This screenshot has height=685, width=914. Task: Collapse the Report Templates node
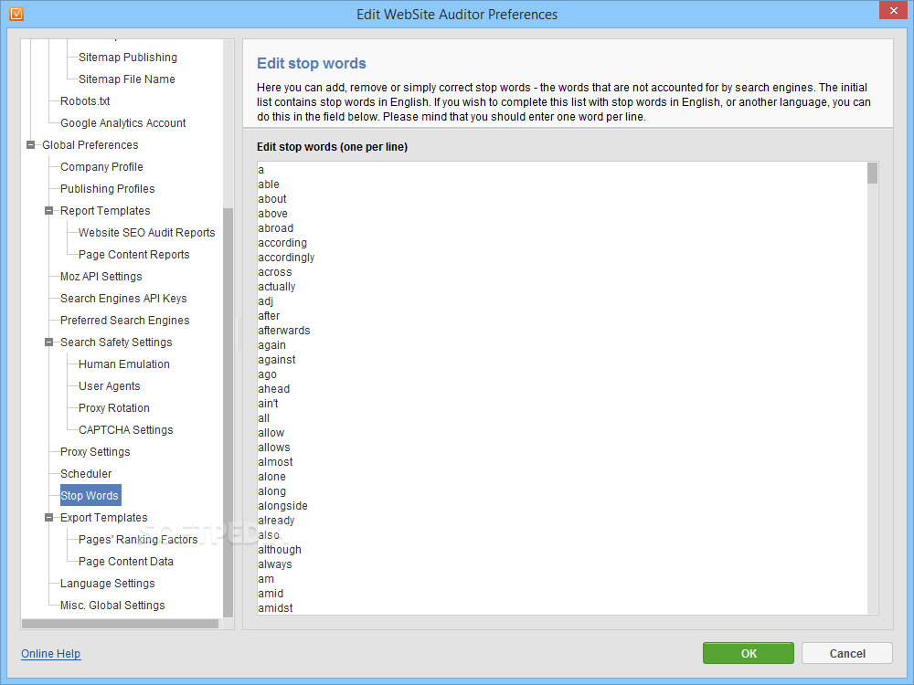pos(49,211)
